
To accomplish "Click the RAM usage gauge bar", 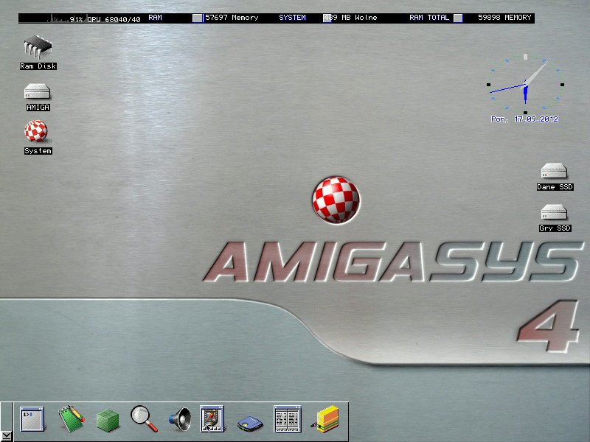I will coord(198,18).
